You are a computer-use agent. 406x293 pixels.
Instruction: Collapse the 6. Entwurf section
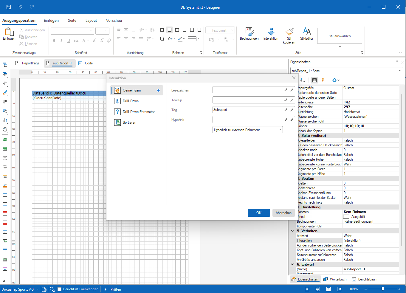[x=292, y=264]
